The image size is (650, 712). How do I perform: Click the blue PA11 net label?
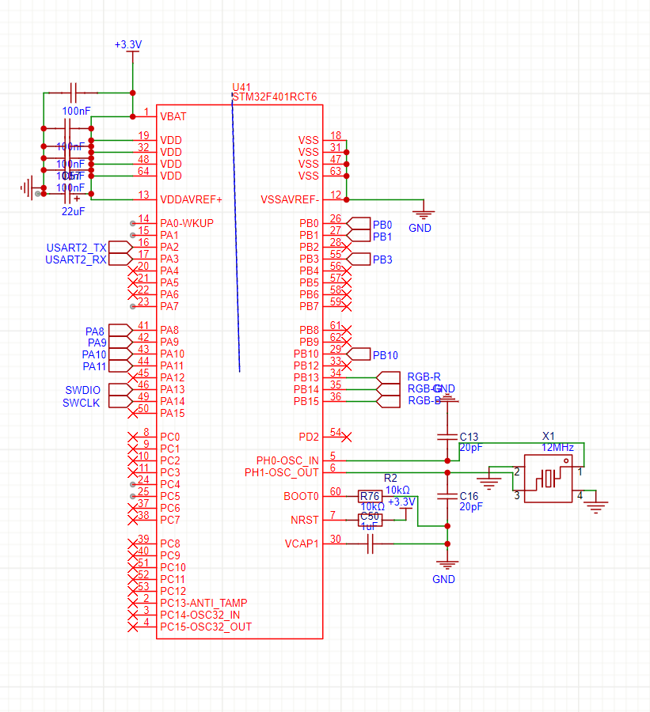click(94, 366)
